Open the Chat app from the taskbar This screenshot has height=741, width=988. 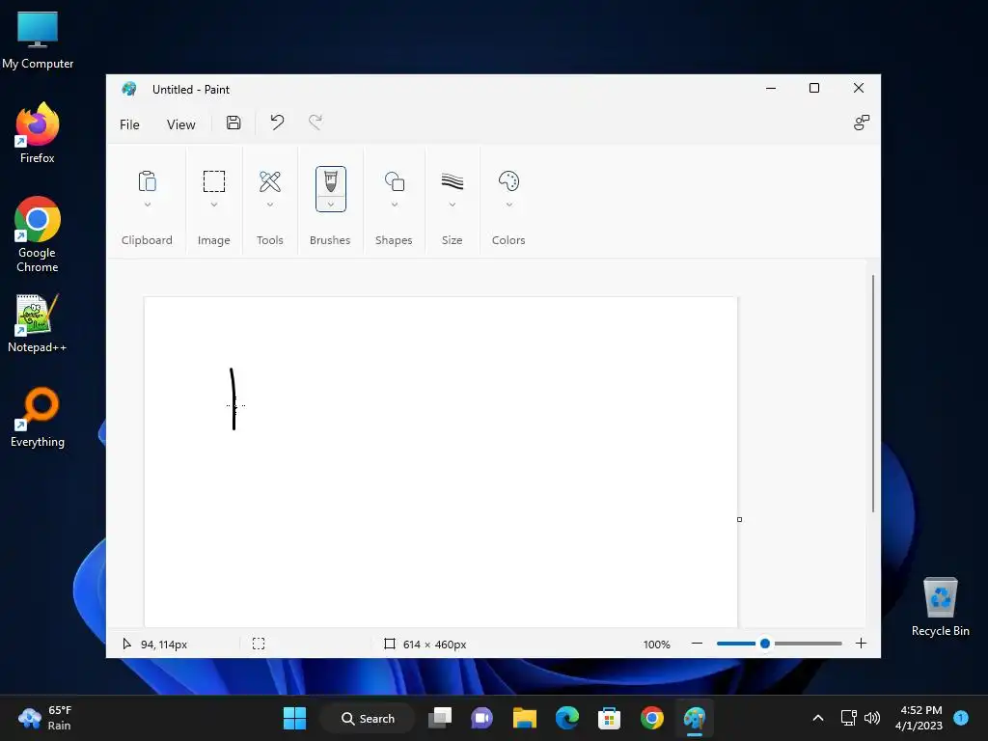point(482,718)
